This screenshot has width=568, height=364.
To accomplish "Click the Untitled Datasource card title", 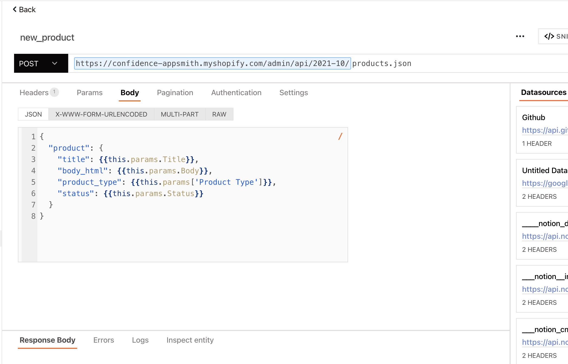I will pyautogui.click(x=545, y=170).
